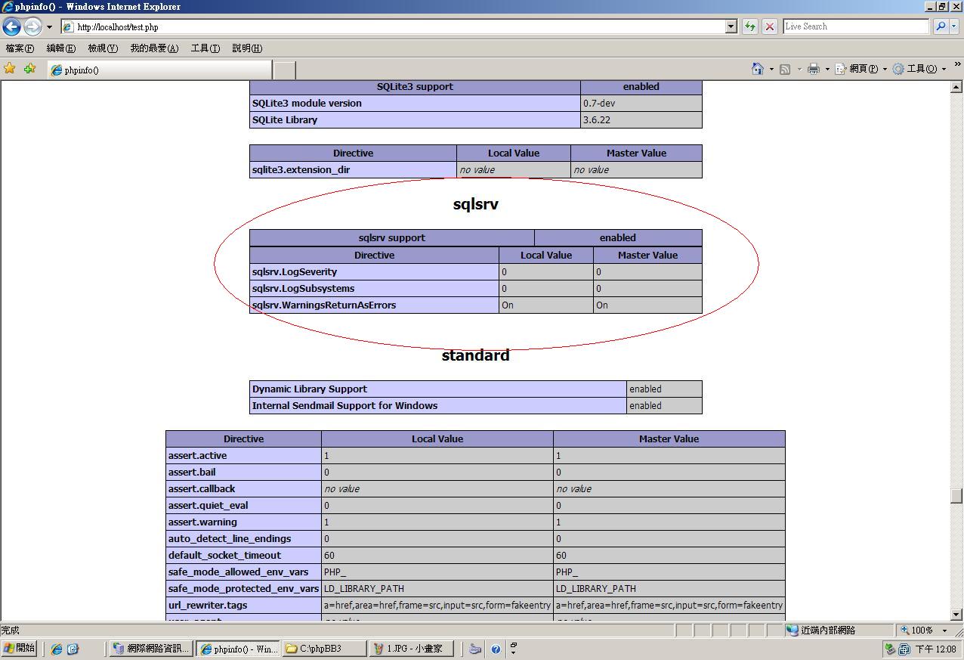Show more toolbar commands chevron
The height and width of the screenshot is (660, 964).
[957, 66]
